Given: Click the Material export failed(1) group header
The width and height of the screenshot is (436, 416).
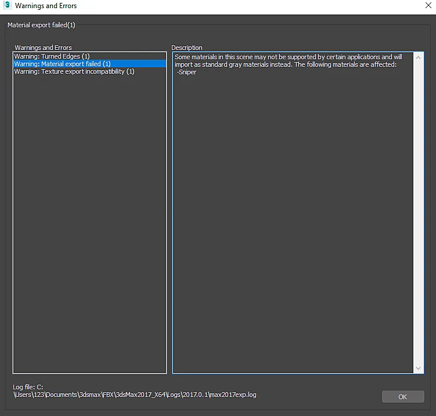Looking at the screenshot, I should click(41, 25).
